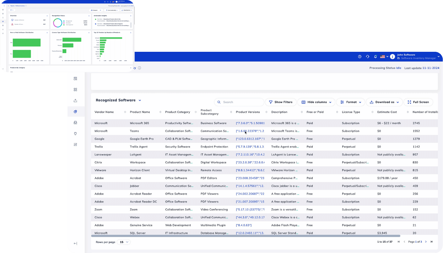Click the plug connector icon in sidebar
443x253 pixels.
coord(75,133)
